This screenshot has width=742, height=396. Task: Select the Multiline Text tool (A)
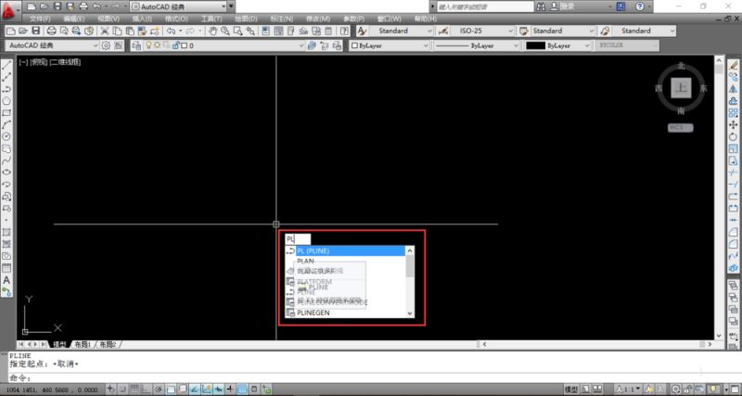(6, 280)
